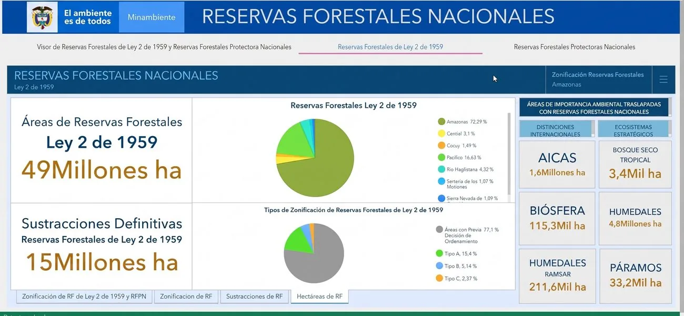684x316 pixels.
Task: Select the Río Magdalena 4,32 % legend entry
Action: [466, 169]
